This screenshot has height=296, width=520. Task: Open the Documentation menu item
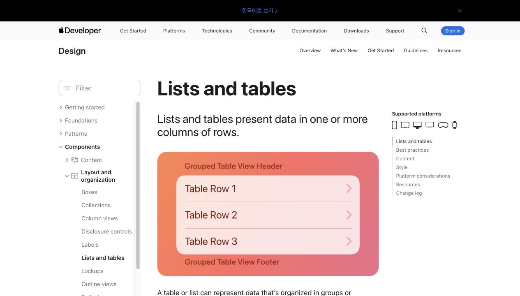point(310,31)
